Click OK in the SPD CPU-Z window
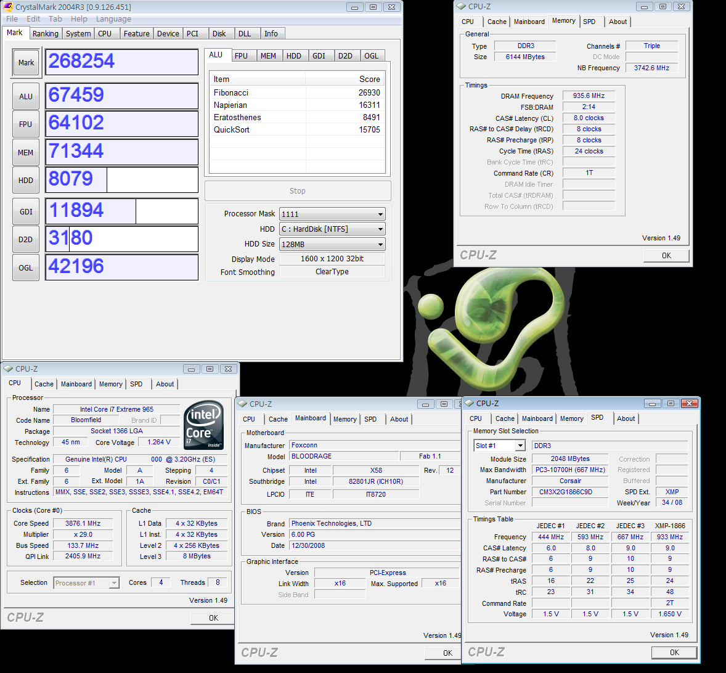Image resolution: width=726 pixels, height=673 pixels. click(674, 652)
